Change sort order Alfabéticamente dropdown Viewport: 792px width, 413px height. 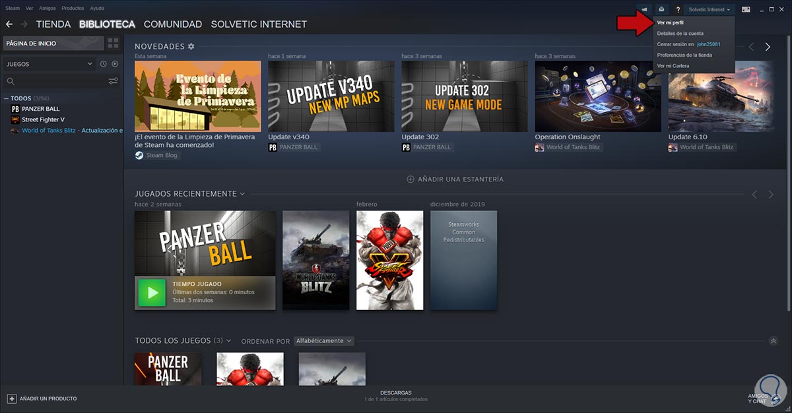coord(323,341)
